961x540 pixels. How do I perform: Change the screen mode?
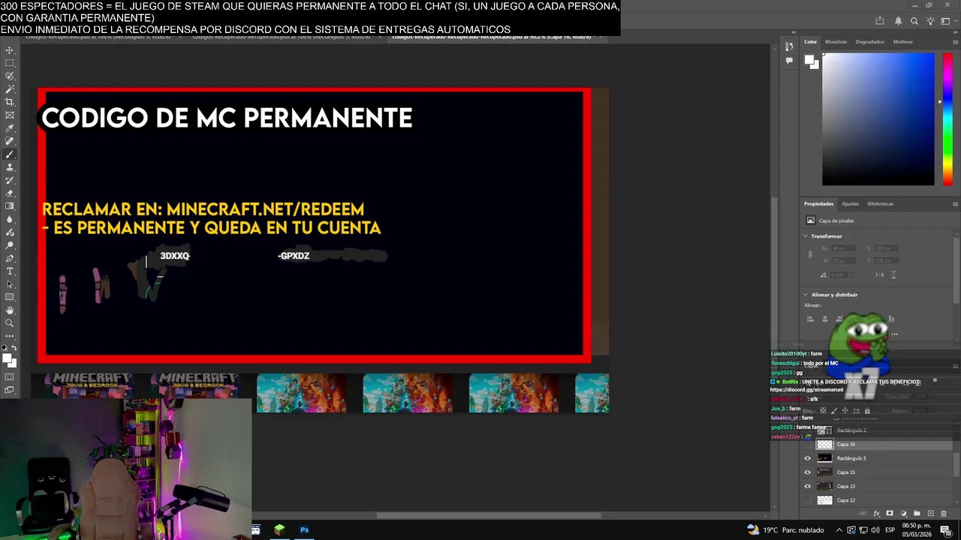coord(10,390)
